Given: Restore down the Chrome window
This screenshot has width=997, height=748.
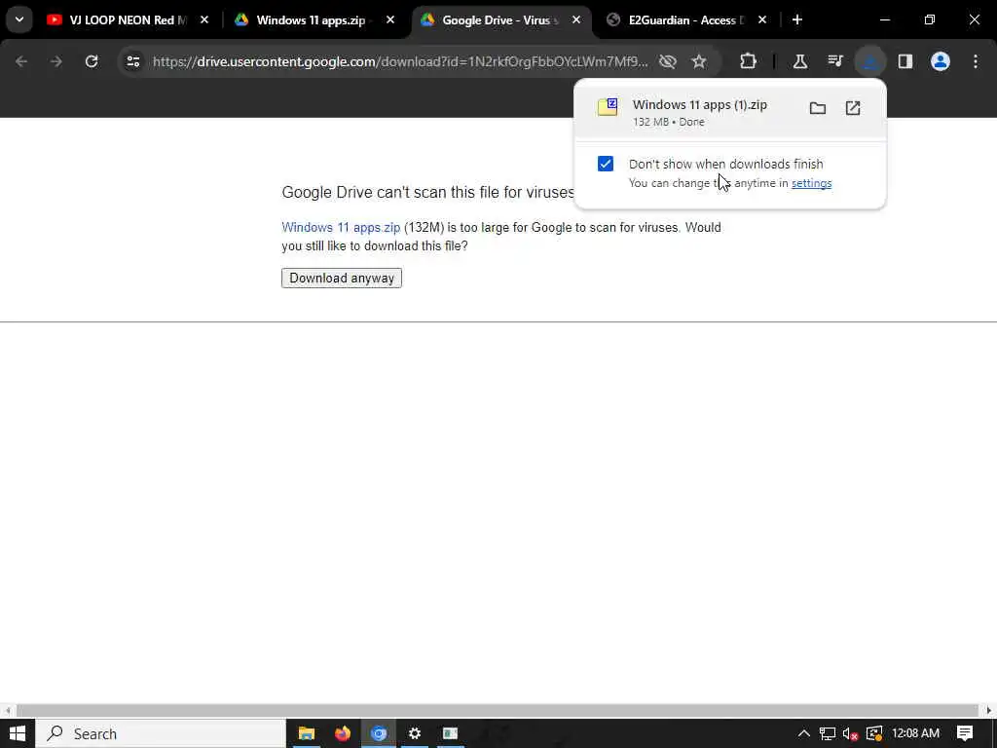Looking at the screenshot, I should [x=930, y=19].
